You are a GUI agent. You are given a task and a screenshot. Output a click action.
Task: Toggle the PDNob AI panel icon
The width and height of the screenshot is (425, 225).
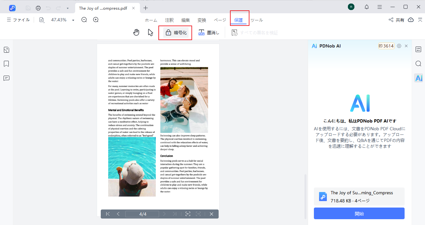(419, 78)
